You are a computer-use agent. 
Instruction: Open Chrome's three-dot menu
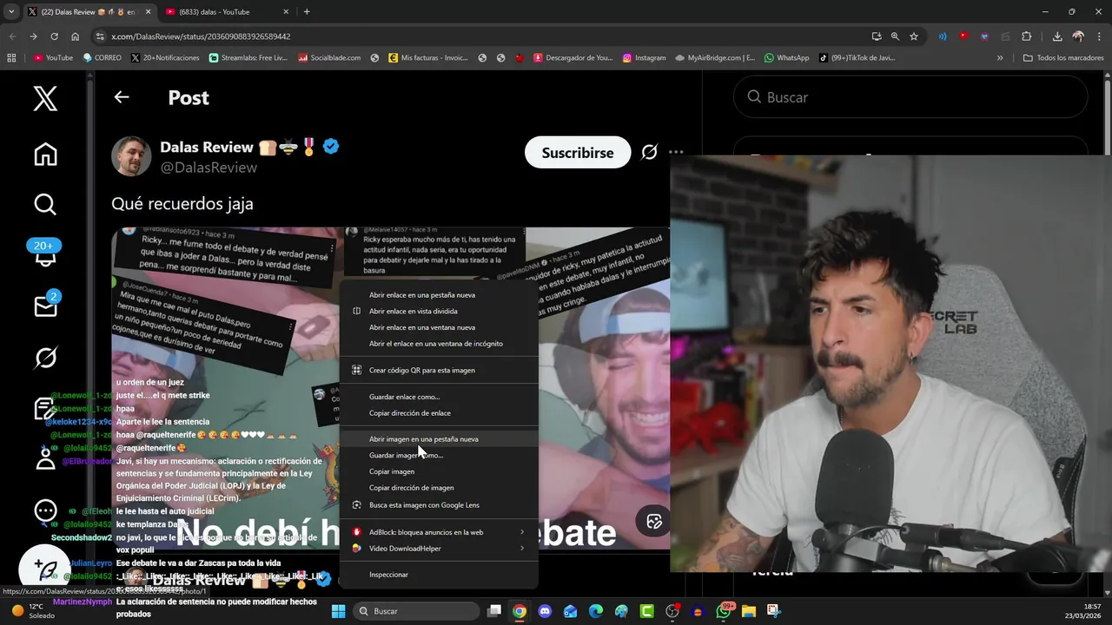pos(1099,36)
